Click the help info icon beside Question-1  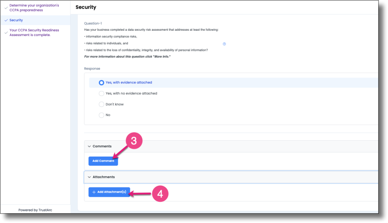(224, 44)
